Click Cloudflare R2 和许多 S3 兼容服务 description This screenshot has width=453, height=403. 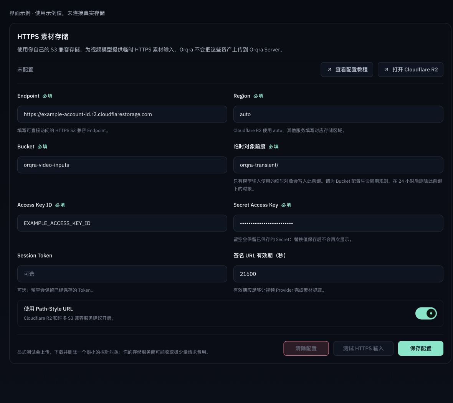click(69, 318)
